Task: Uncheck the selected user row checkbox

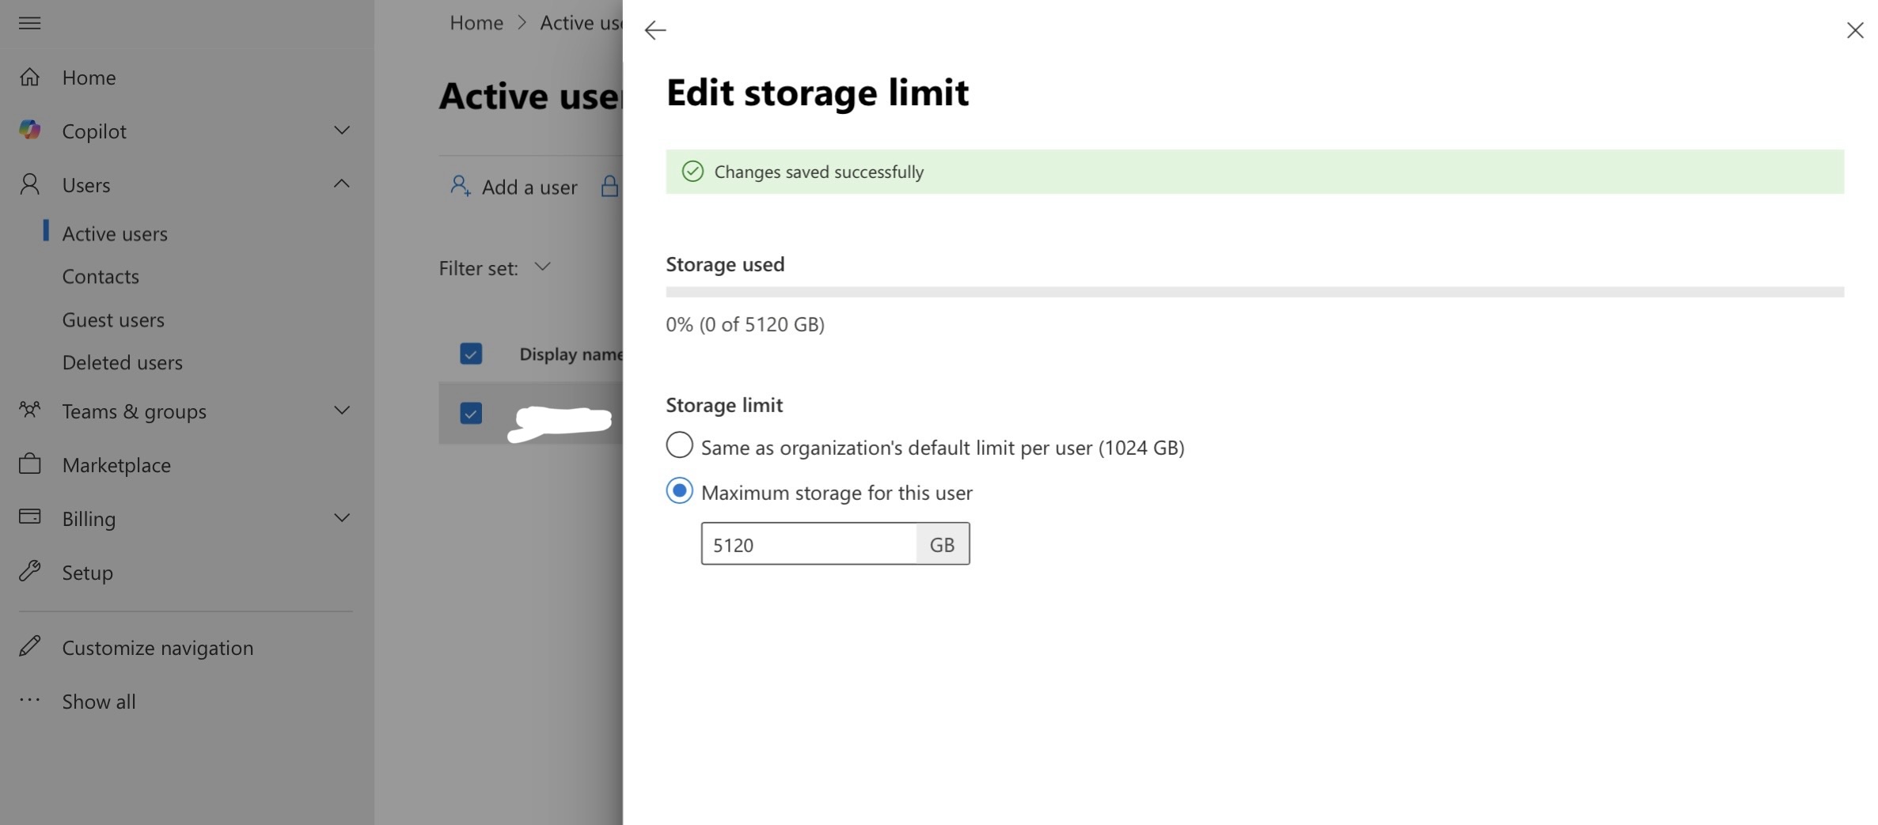Action: pos(471,413)
